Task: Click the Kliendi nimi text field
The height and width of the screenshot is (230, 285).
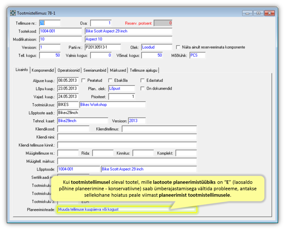Action: (x=127, y=137)
